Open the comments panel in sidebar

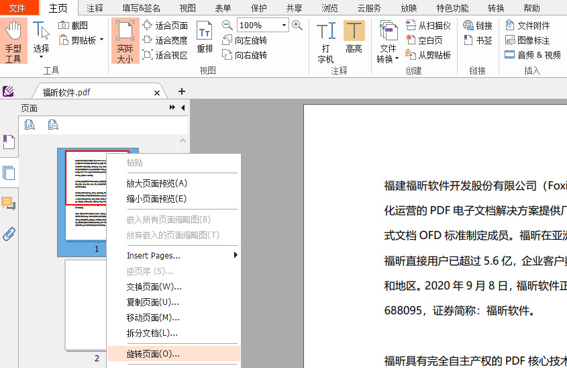pyautogui.click(x=9, y=203)
